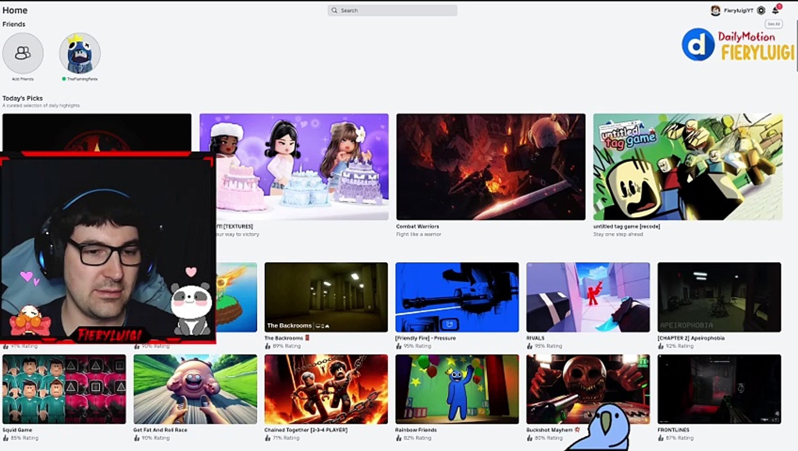
Task: Click [CHAPTER 2] Apeirophobia title
Action: pyautogui.click(x=691, y=338)
